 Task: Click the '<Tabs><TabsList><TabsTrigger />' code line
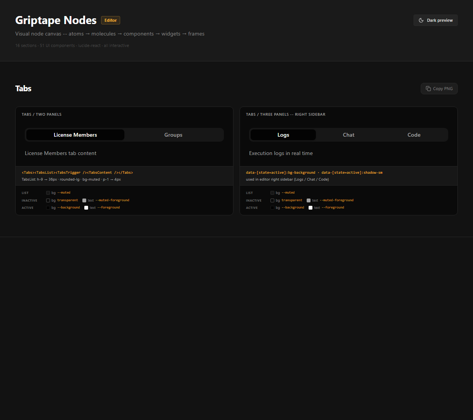[x=77, y=173]
